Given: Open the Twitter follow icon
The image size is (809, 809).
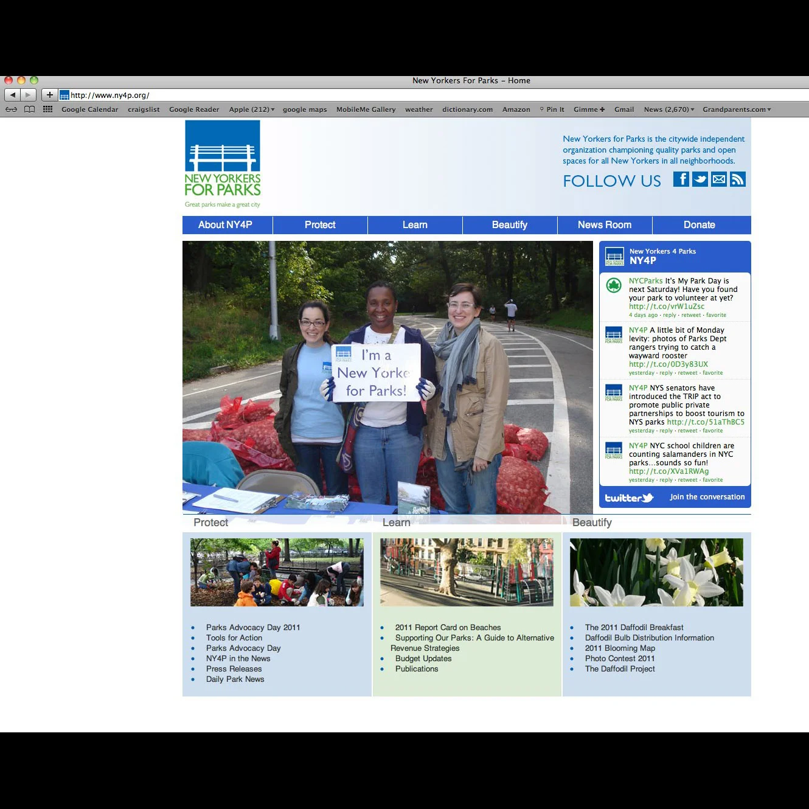Looking at the screenshot, I should [700, 179].
